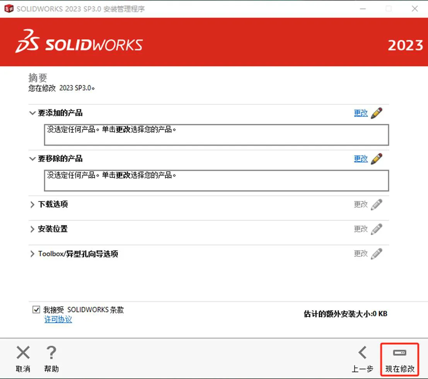428x379 pixels.
Task: Collapse the 要移除的产品 section
Action: tap(32, 159)
